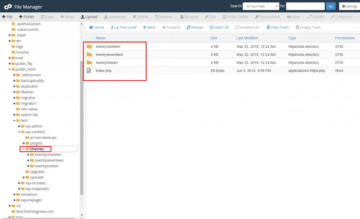Screen dimensions: 360x219
Task: Open the Upload dialog
Action: pyautogui.click(x=89, y=17)
